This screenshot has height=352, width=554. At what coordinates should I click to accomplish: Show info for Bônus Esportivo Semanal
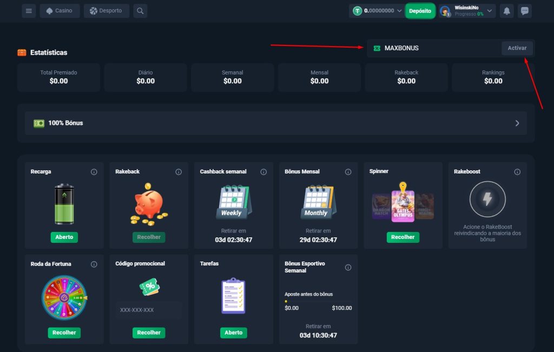coord(348,268)
